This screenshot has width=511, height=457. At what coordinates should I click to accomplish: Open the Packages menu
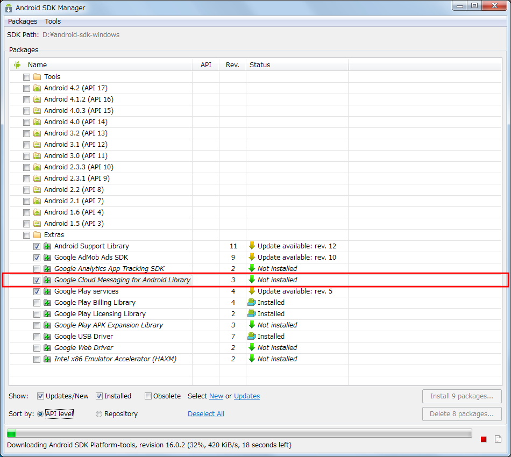[x=23, y=22]
